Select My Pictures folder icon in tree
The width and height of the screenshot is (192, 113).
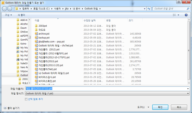18,51
